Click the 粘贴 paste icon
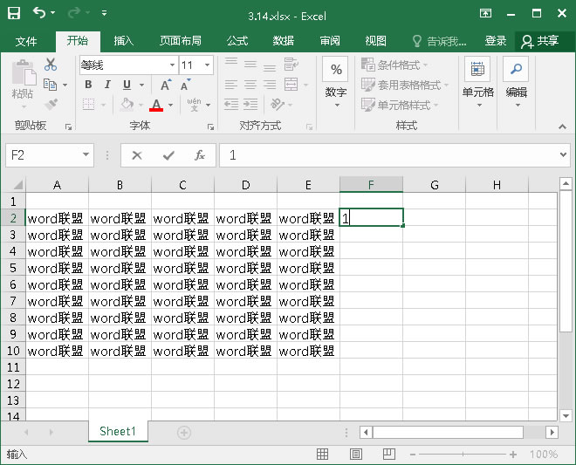576x465 pixels. (24, 73)
